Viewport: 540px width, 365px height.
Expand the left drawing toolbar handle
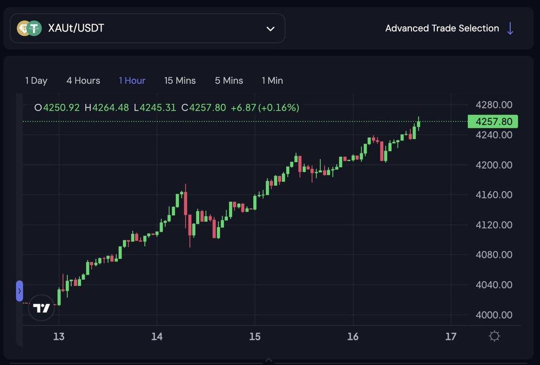click(19, 291)
